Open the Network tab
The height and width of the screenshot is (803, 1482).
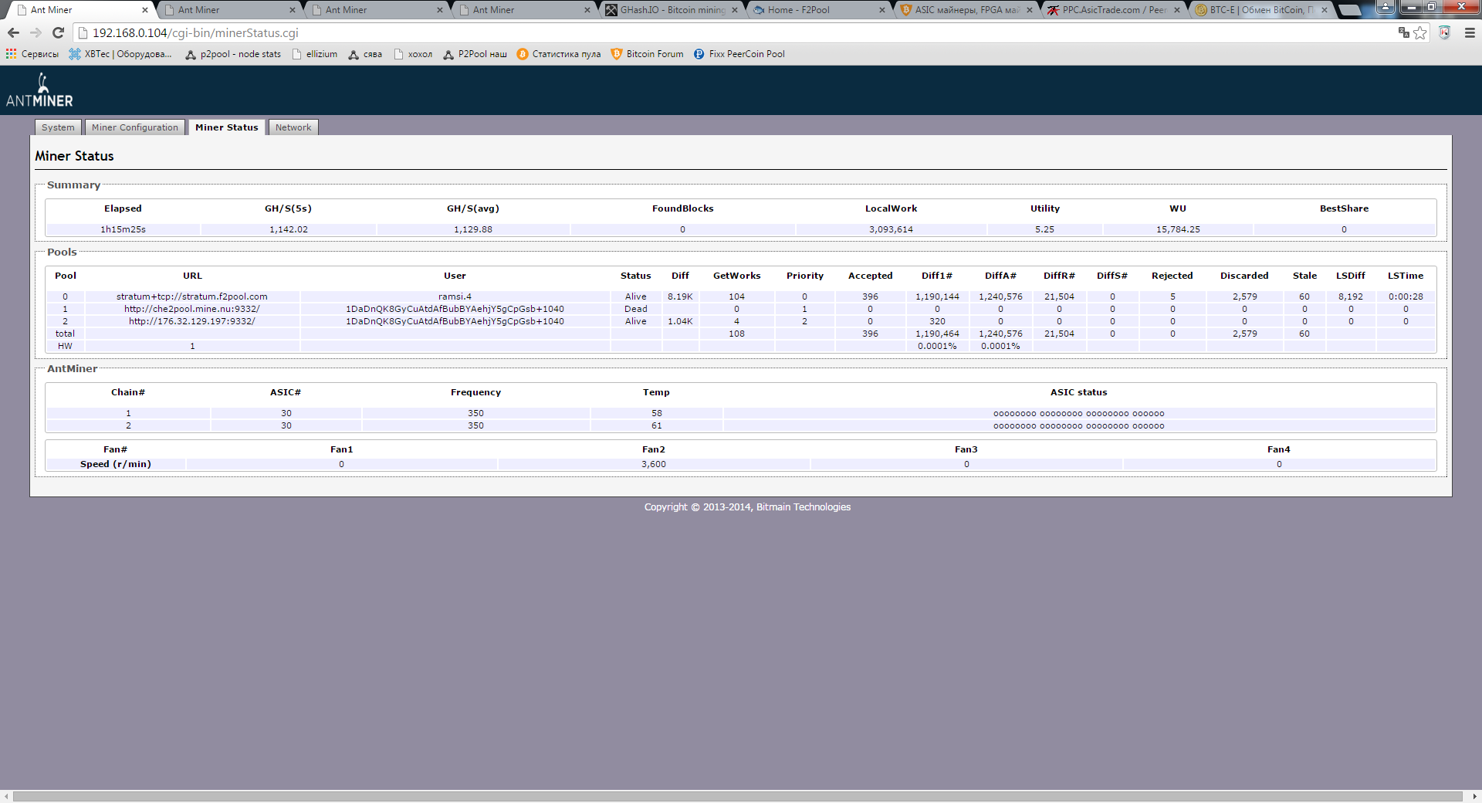point(293,127)
